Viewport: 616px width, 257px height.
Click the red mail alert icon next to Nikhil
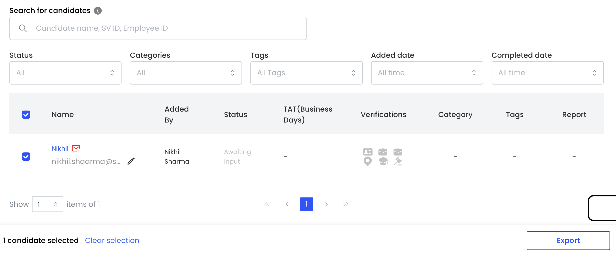click(x=76, y=148)
